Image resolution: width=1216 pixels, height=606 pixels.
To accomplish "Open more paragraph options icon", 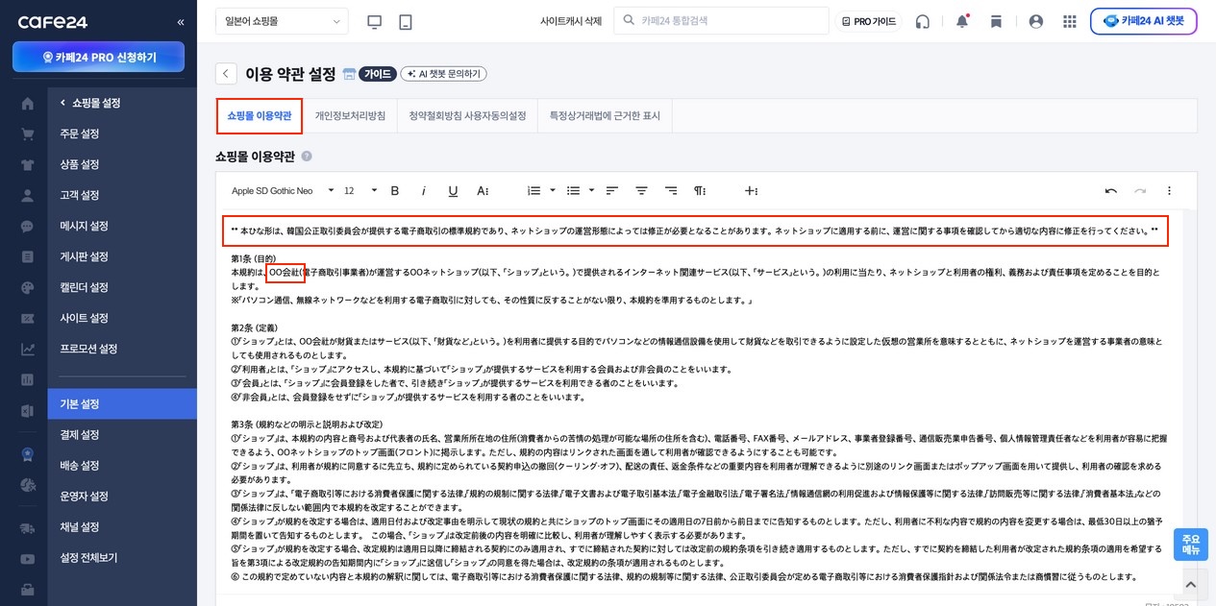I will coord(700,191).
